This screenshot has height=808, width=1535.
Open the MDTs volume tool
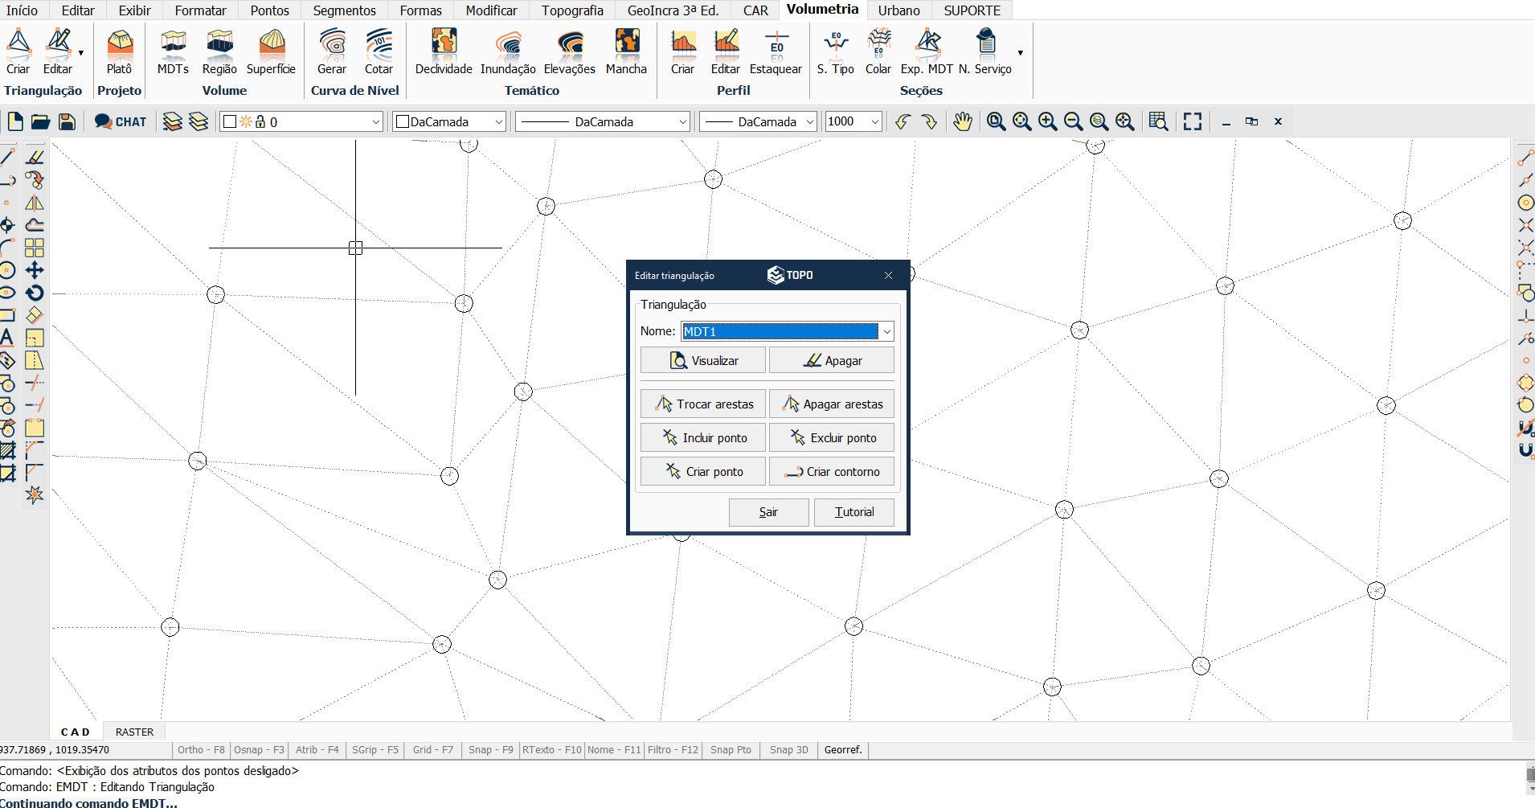pos(173,51)
